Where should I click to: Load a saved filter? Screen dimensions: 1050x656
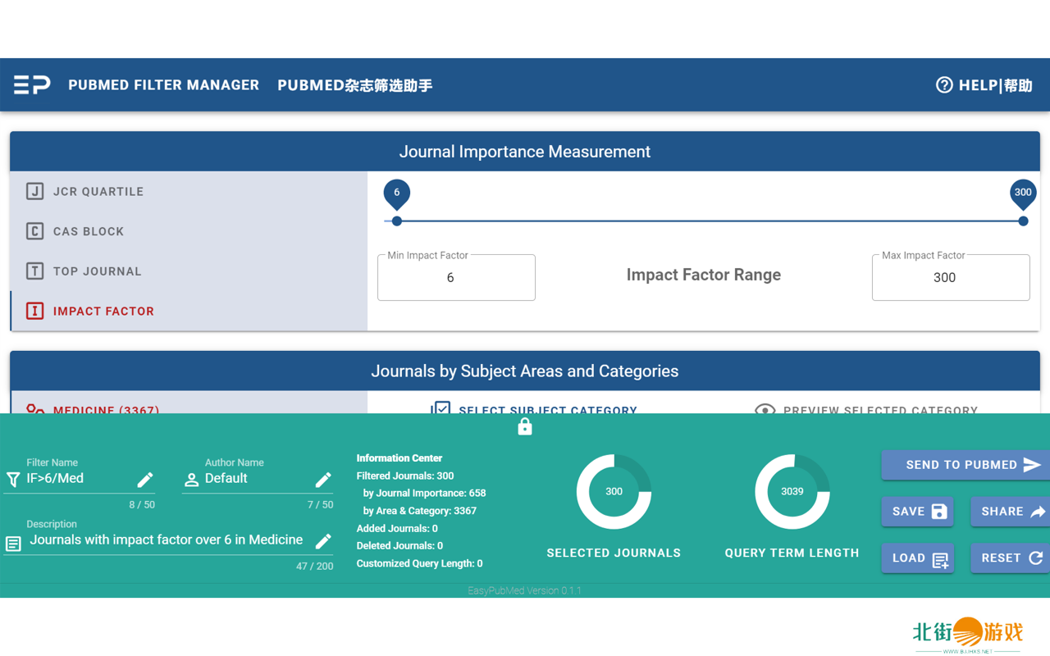(918, 558)
